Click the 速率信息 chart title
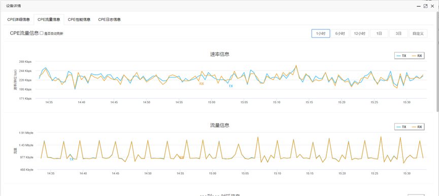Image resolution: width=439 pixels, height=196 pixels. coord(220,54)
